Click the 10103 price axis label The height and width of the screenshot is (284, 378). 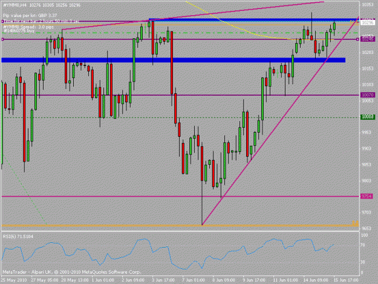[x=368, y=84]
